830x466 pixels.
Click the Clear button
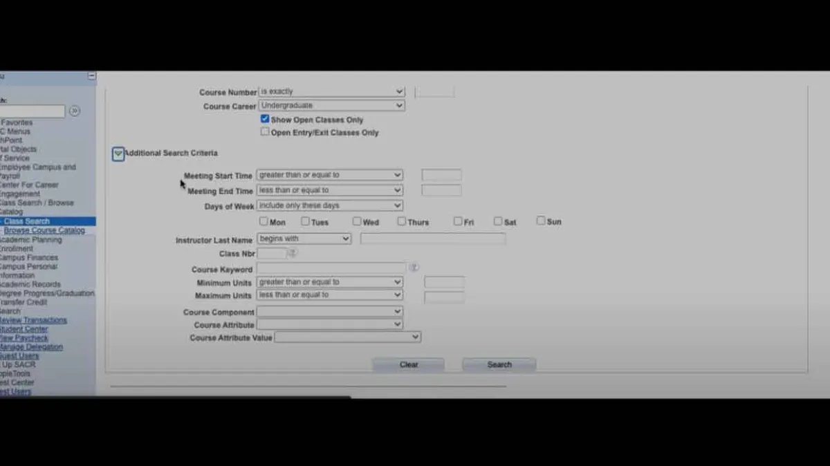(408, 364)
